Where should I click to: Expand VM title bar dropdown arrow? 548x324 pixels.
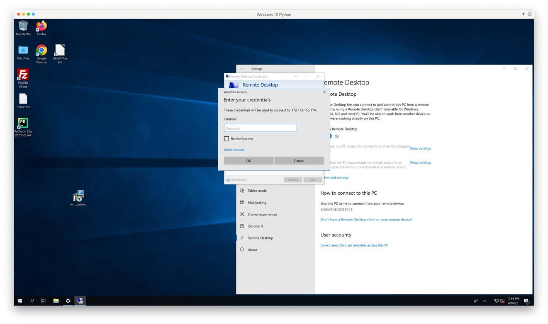click(x=524, y=14)
